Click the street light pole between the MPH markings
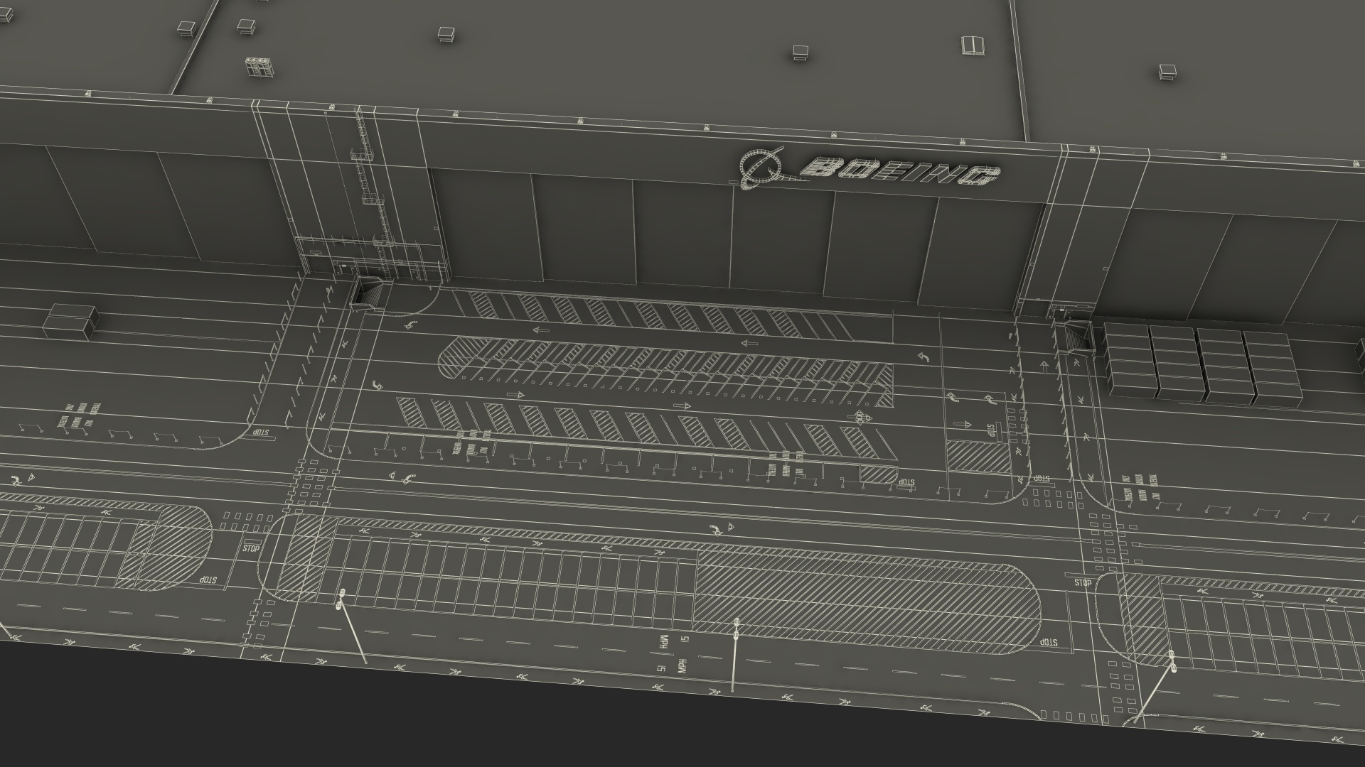The width and height of the screenshot is (1365, 767). pos(734,655)
